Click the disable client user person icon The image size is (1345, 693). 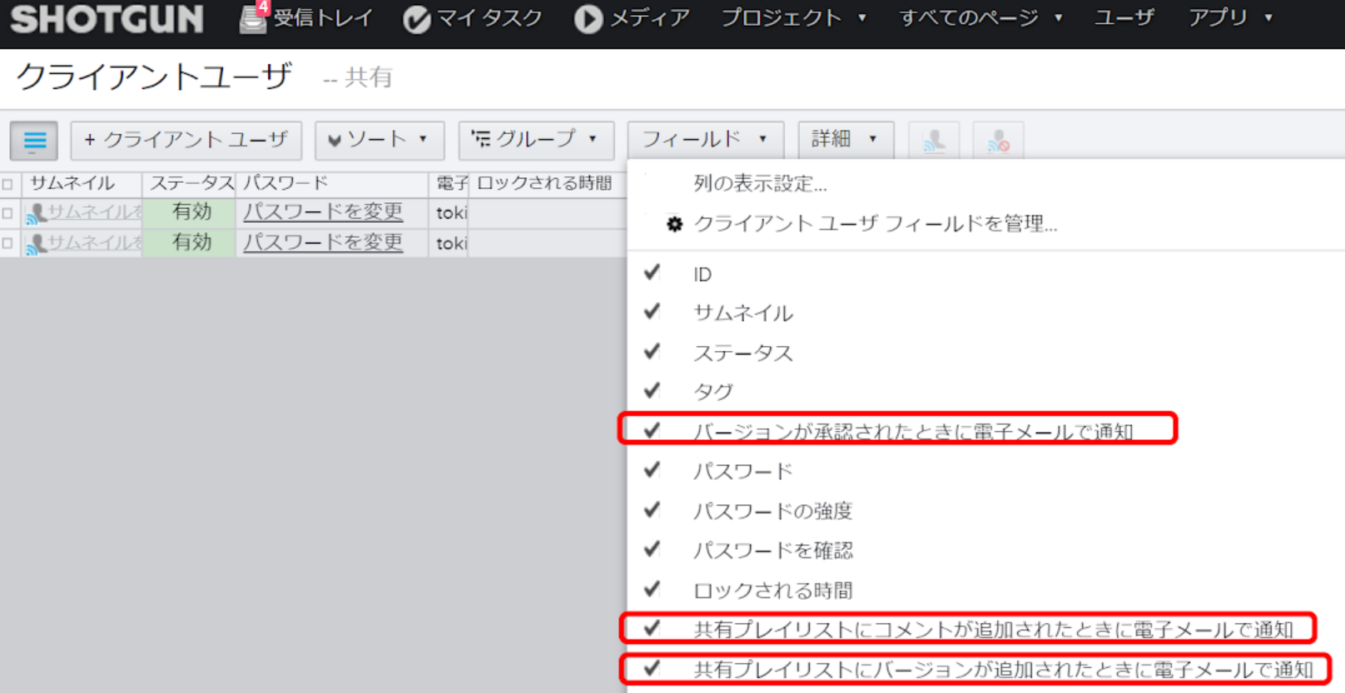(x=998, y=141)
